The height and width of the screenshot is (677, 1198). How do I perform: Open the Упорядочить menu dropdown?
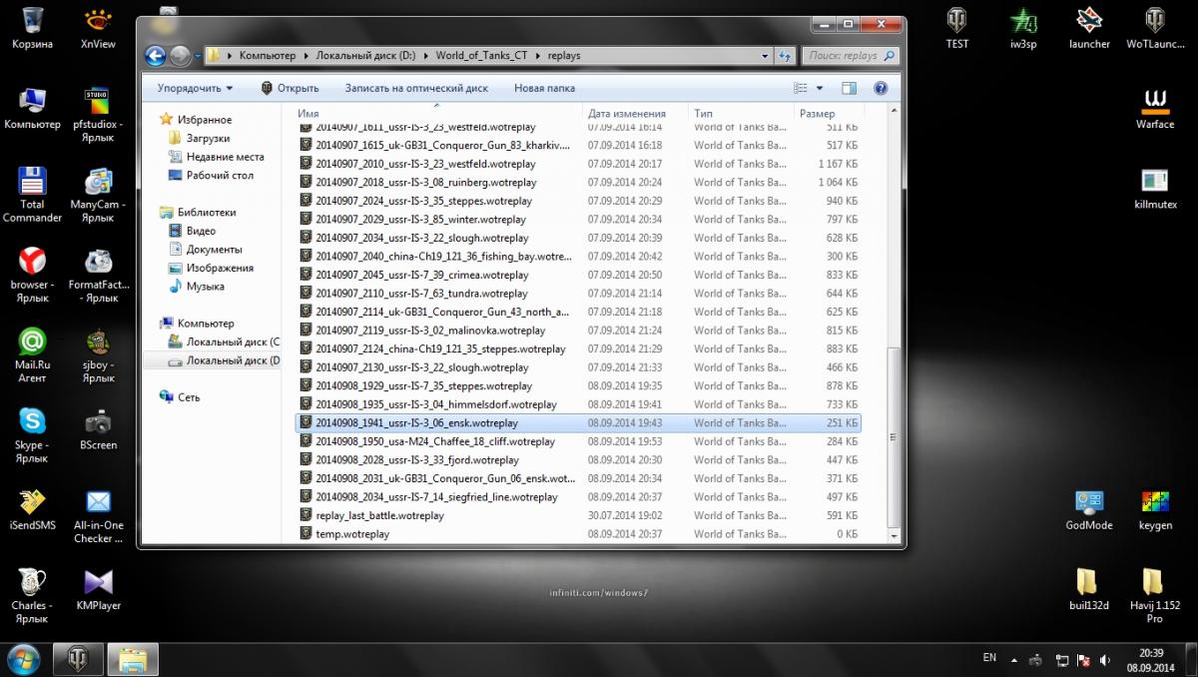pyautogui.click(x=195, y=88)
